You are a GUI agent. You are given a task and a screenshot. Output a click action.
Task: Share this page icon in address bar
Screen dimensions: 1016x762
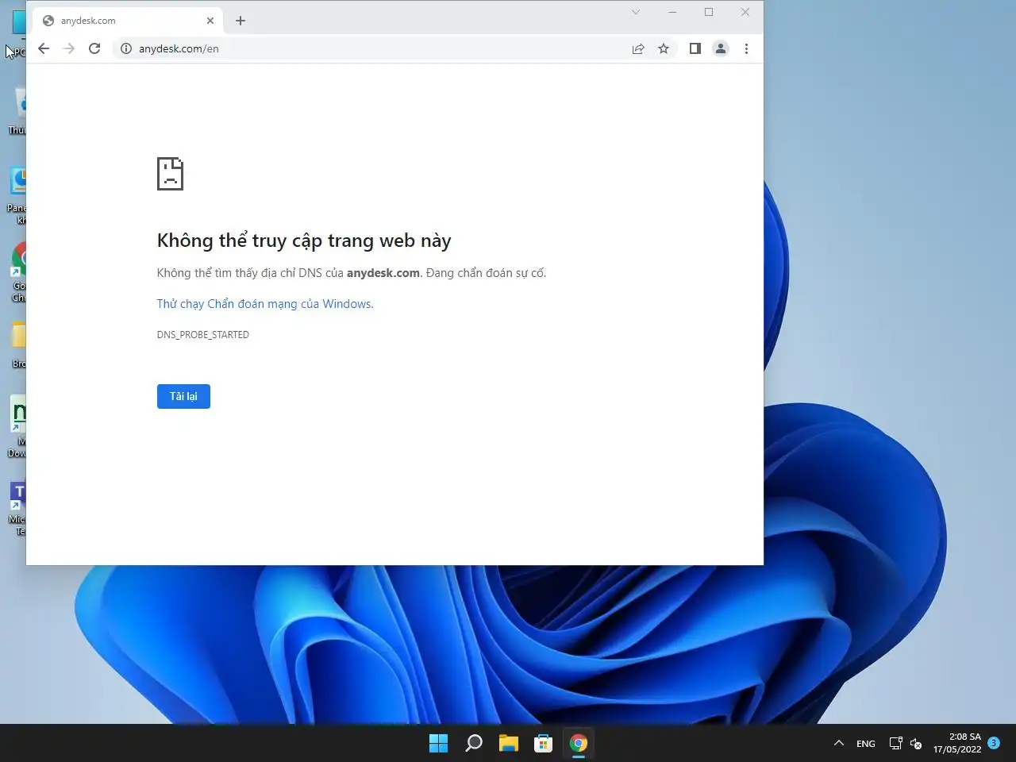click(638, 48)
